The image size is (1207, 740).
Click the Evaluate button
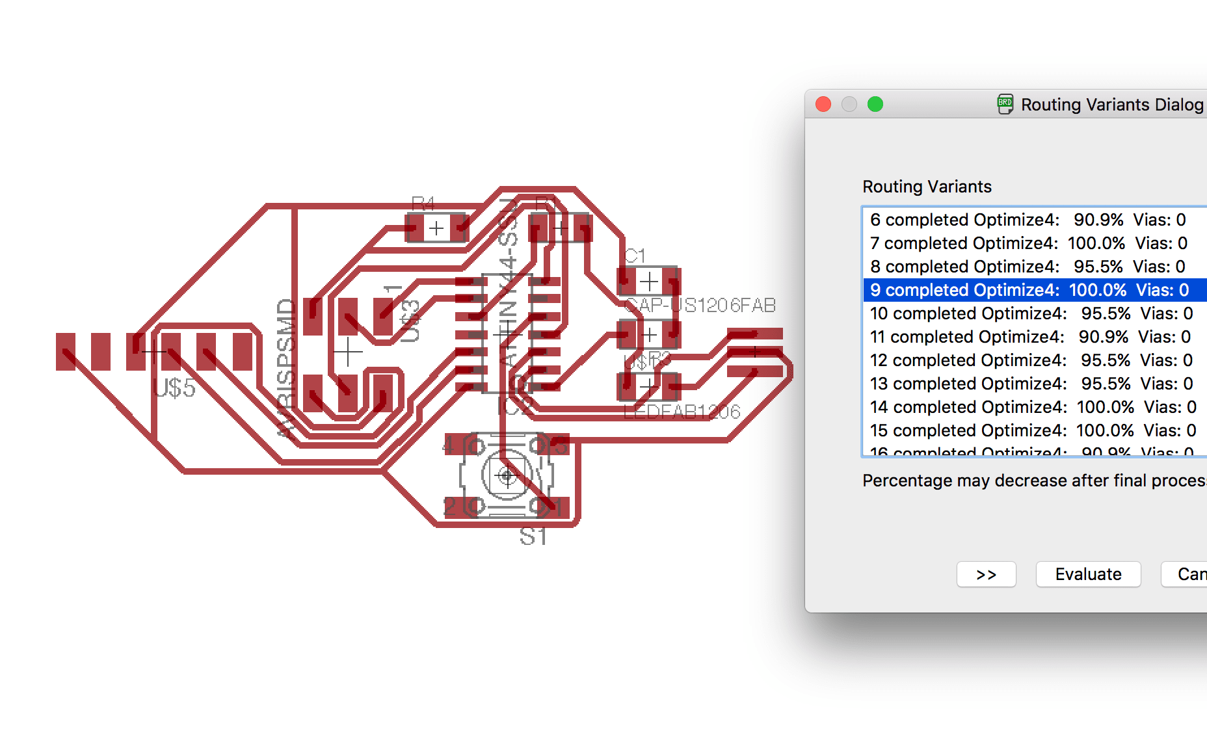click(x=1088, y=574)
